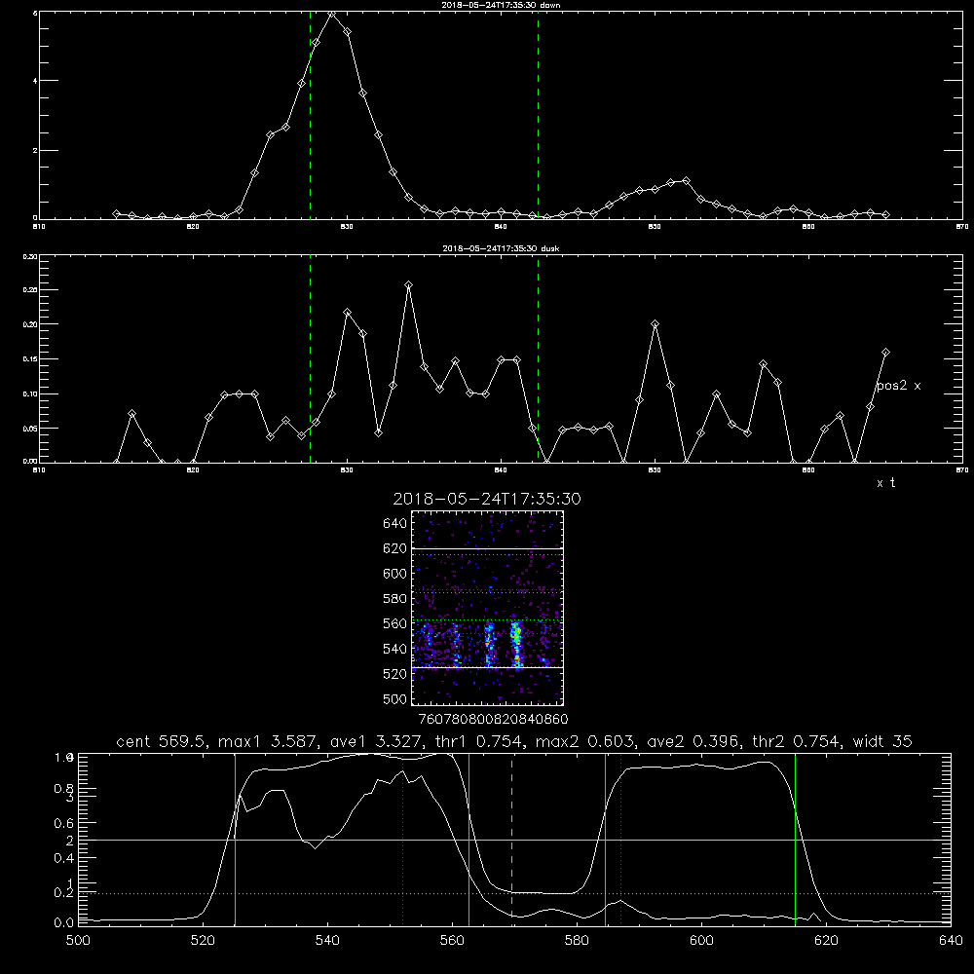Viewport: 974px width, 974px height.
Task: Click the '540' label on bottom plot x-axis
Action: pyautogui.click(x=327, y=941)
